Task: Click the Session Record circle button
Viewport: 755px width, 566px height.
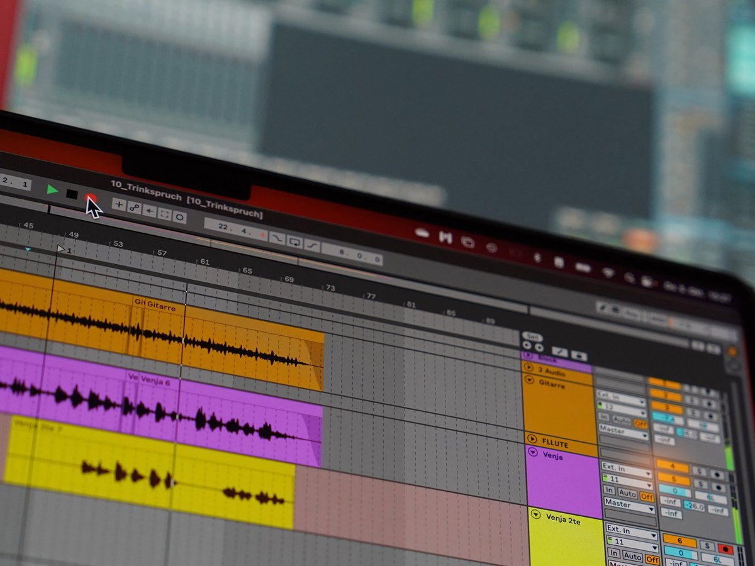Action: pos(180,217)
